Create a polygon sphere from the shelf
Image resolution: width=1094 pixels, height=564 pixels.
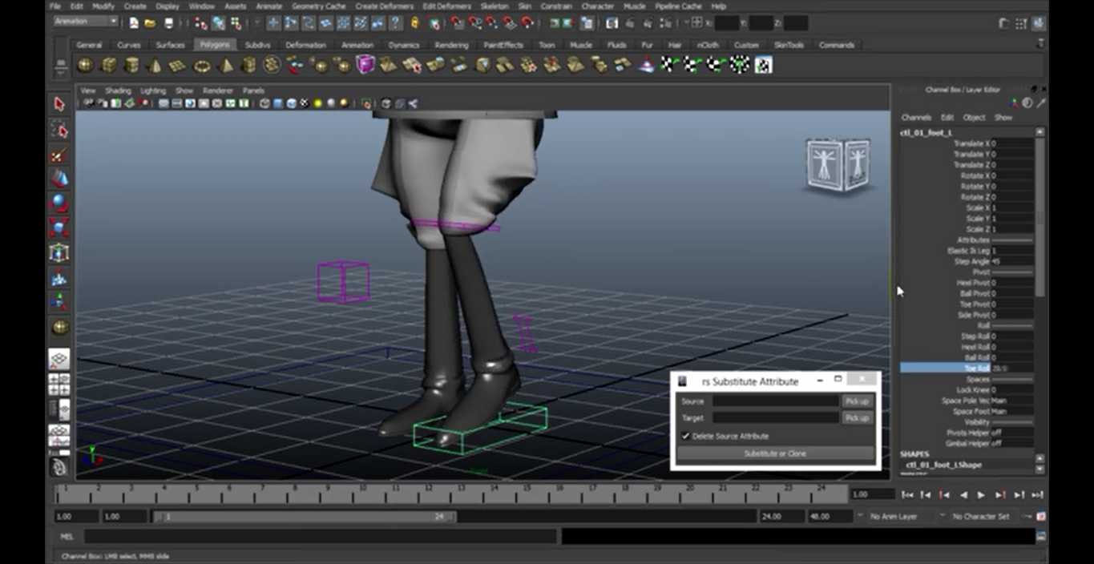[85, 65]
